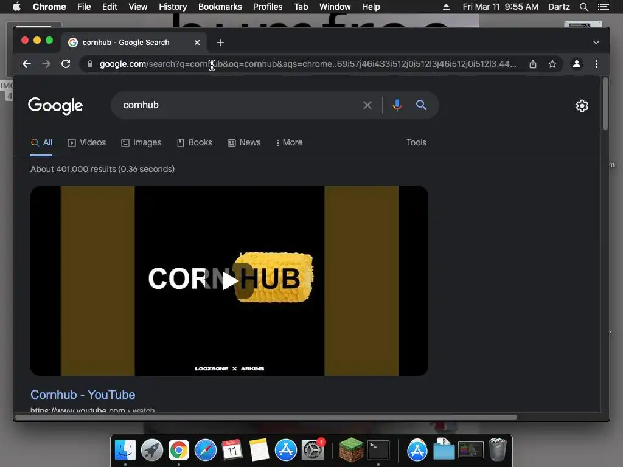Open the Tab menu
The width and height of the screenshot is (623, 467).
tap(301, 7)
